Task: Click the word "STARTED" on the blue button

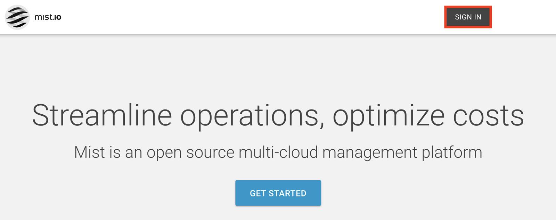Action: pos(287,193)
